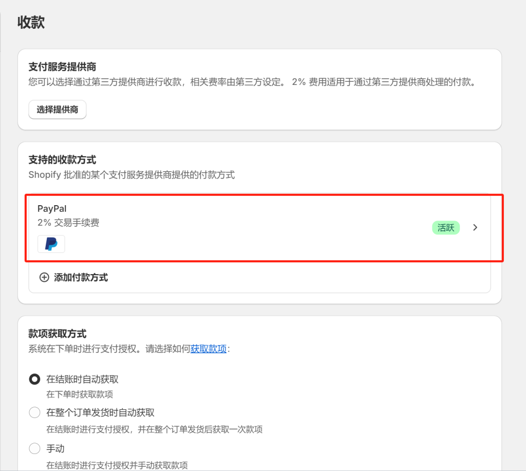The width and height of the screenshot is (526, 471).
Task: Click the 选择提供商 button
Action: pyautogui.click(x=57, y=110)
